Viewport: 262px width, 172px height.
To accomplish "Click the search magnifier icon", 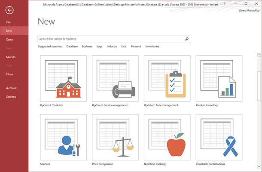I will tap(187, 39).
